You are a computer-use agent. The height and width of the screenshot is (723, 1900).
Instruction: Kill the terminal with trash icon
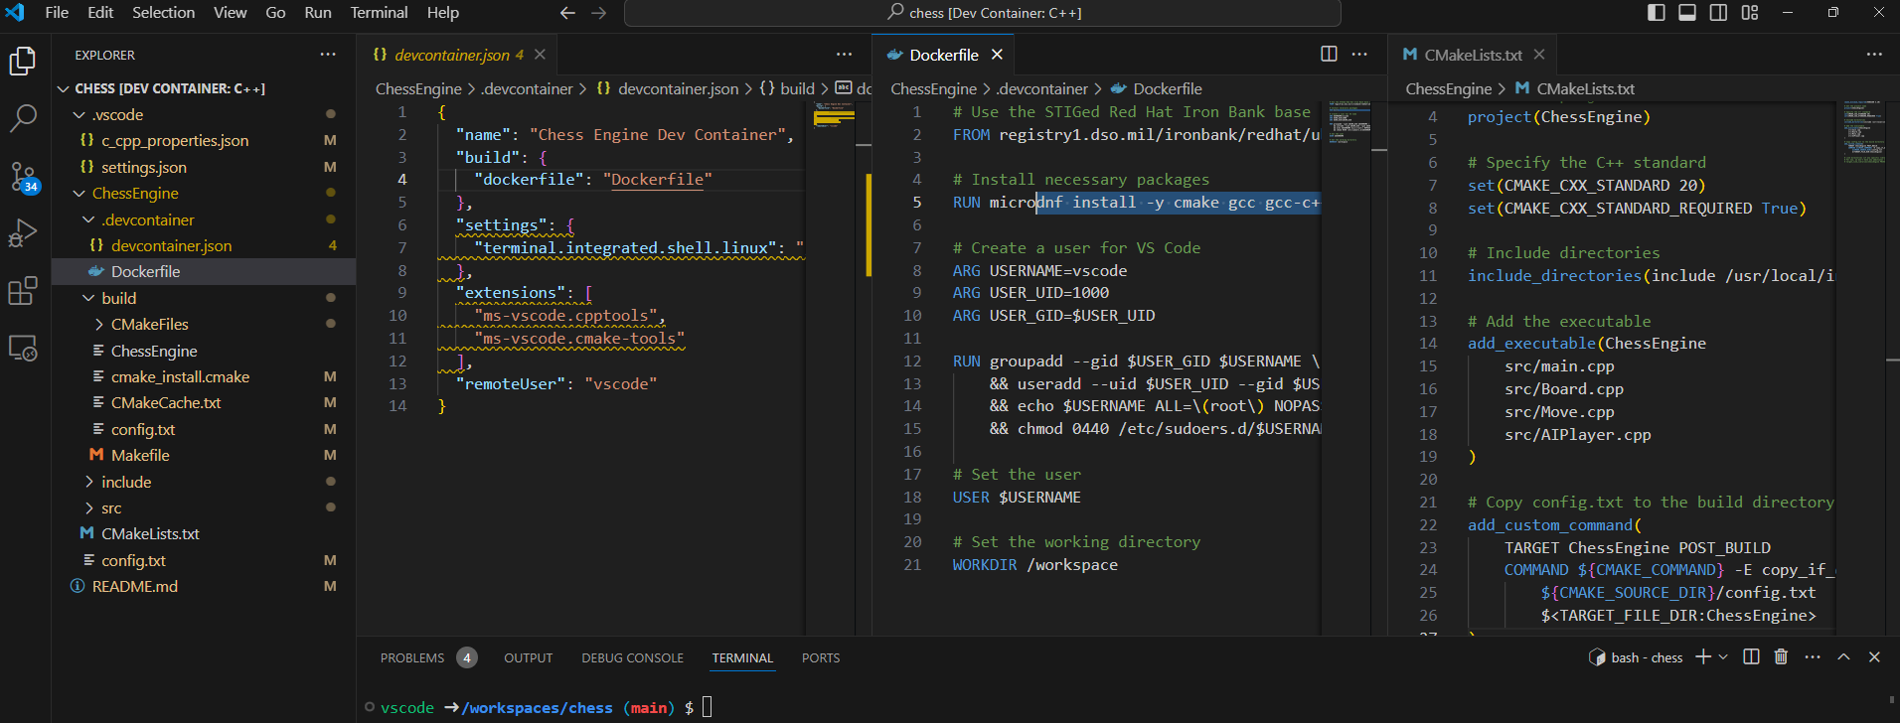click(1781, 656)
